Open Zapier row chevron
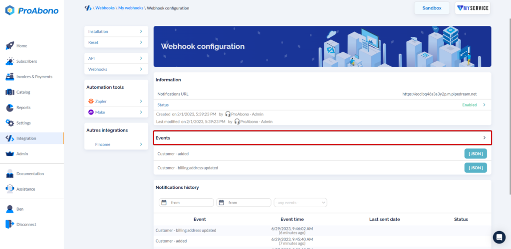Viewport: 511px width, 249px height. tap(141, 102)
